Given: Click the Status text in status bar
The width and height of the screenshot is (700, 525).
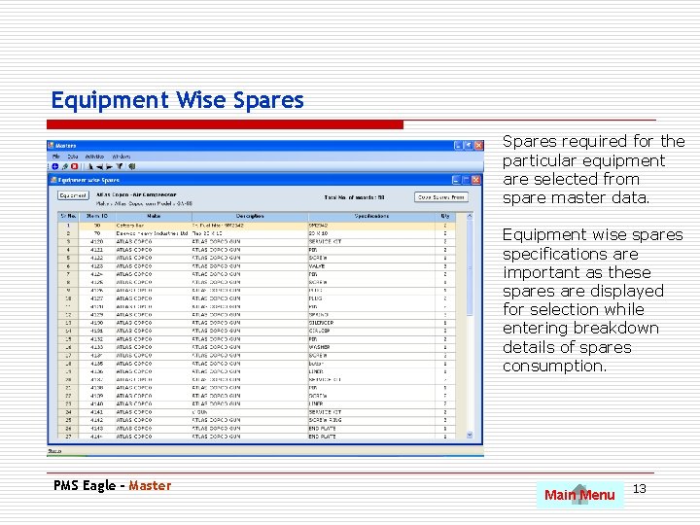Looking at the screenshot, I should pos(54,451).
